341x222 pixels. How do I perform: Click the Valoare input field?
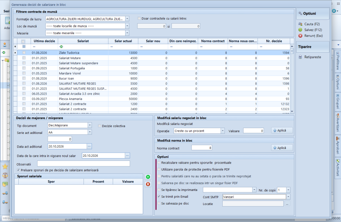(x=254, y=131)
